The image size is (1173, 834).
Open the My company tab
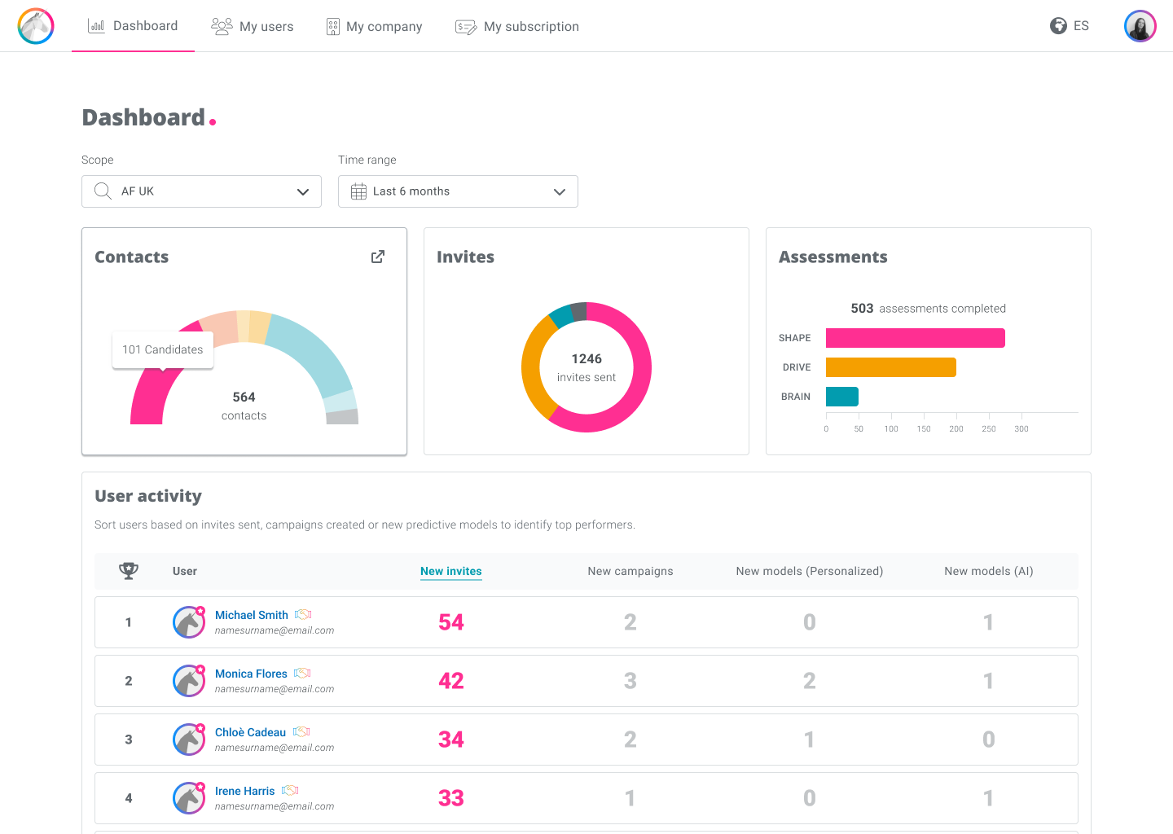[x=375, y=26]
